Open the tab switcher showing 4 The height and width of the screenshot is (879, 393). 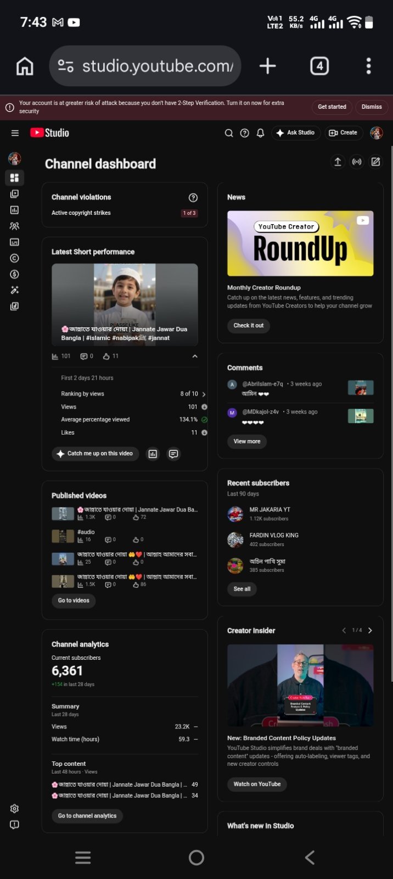pyautogui.click(x=319, y=66)
